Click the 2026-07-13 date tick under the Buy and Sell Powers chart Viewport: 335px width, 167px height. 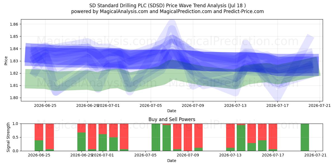coord(230,155)
